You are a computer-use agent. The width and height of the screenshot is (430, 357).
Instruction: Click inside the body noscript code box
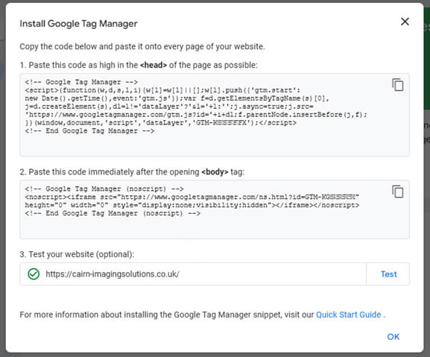tap(215, 209)
